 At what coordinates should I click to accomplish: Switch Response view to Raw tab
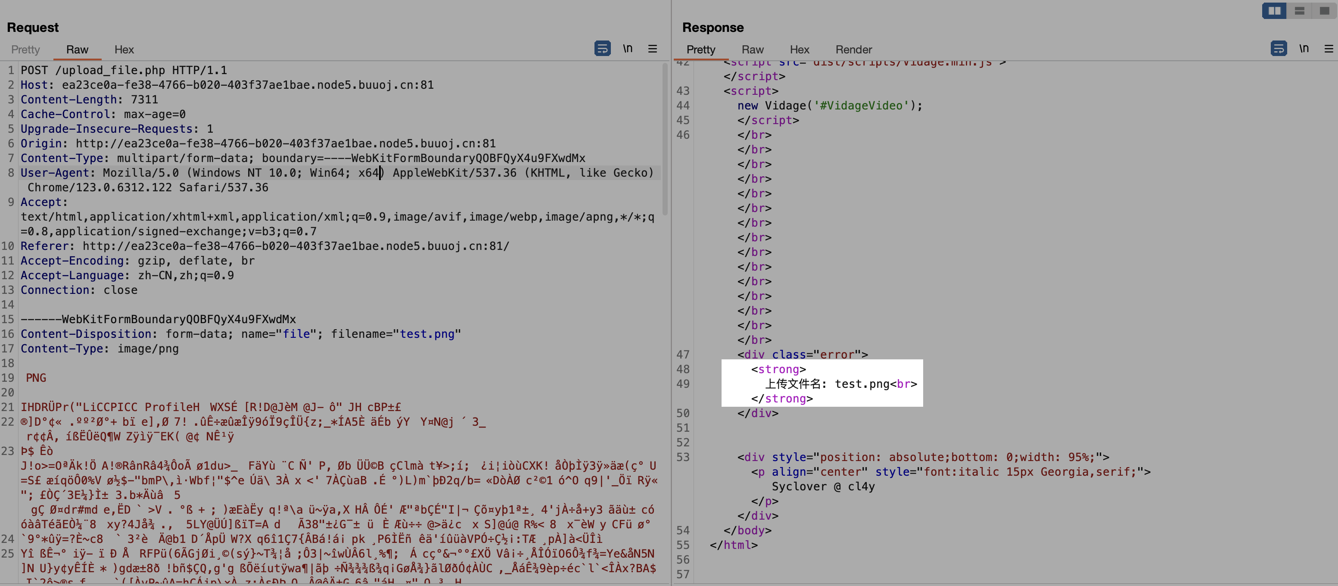click(753, 50)
